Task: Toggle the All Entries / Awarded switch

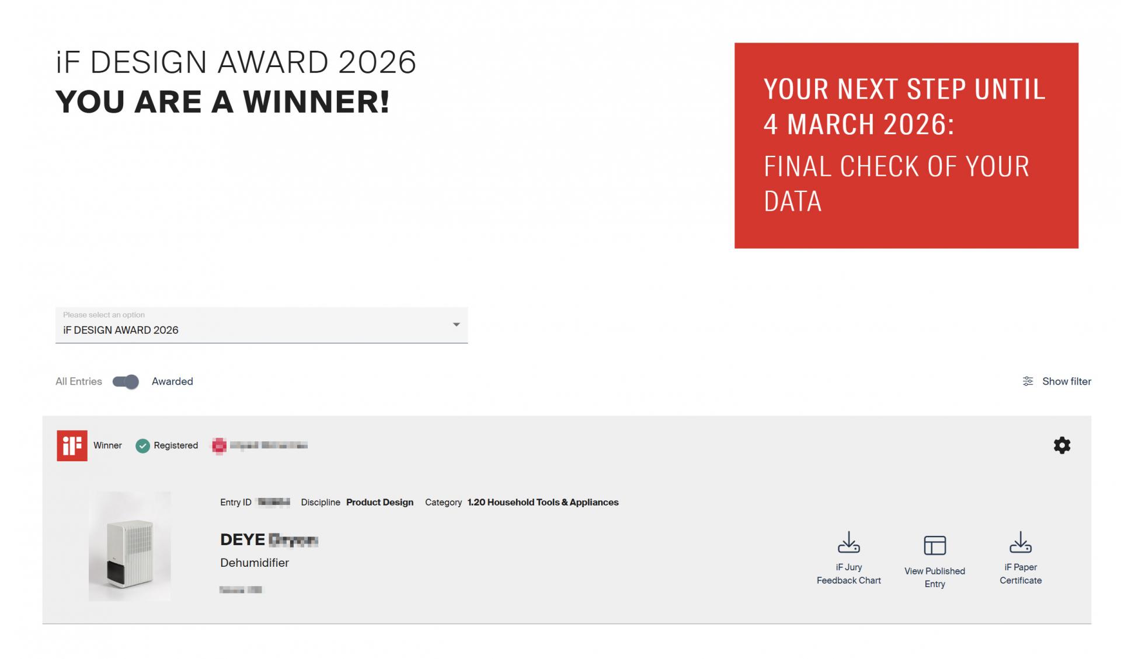Action: click(x=126, y=382)
